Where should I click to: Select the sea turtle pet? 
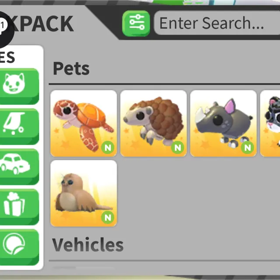84,123
